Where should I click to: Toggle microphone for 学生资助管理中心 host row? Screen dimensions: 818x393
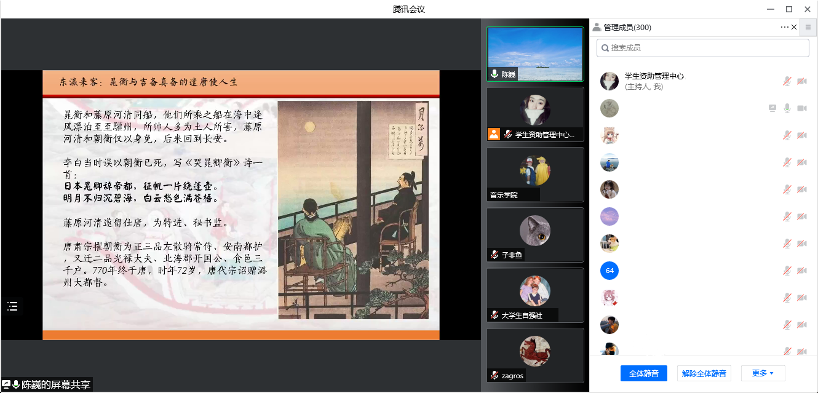pyautogui.click(x=787, y=81)
